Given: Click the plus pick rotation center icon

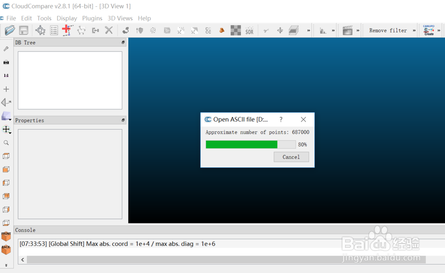Looking at the screenshot, I should pyautogui.click(x=6, y=89).
